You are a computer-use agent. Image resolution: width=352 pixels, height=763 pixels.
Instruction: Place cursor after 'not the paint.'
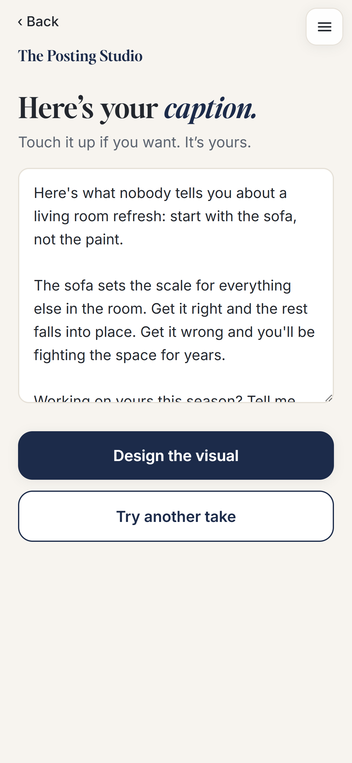[124, 240]
